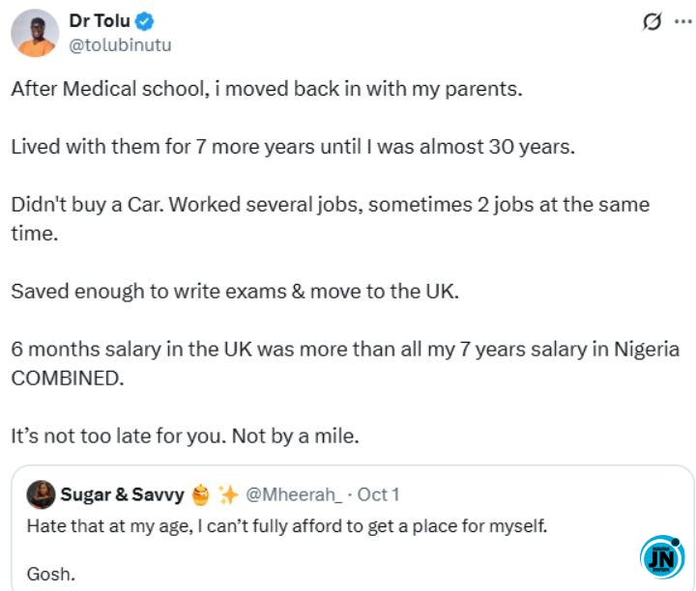Visit the Sugar & Savvy display name
Screen dimensions: 696x591
(x=122, y=494)
